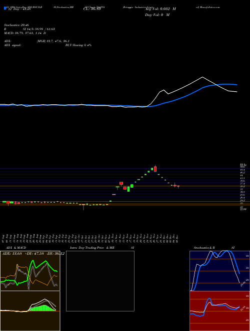Click the 'Avg Vol: 0.032 M' reading
250x331 pixels.
(160, 9)
